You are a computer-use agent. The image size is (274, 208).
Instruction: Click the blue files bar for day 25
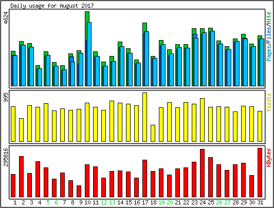coord(212,59)
